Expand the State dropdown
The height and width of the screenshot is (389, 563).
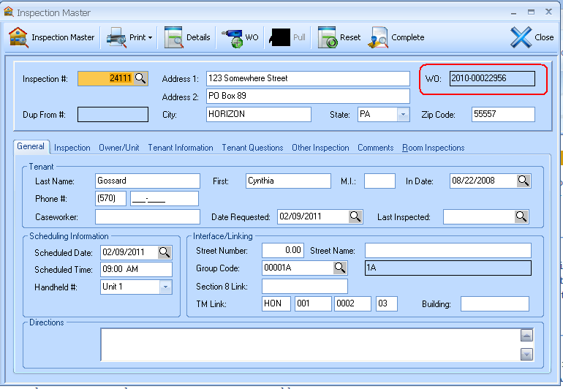(x=403, y=115)
